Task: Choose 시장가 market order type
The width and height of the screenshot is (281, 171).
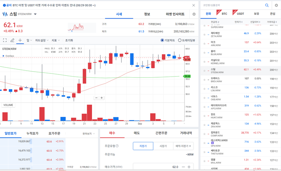Action: [x=163, y=146]
